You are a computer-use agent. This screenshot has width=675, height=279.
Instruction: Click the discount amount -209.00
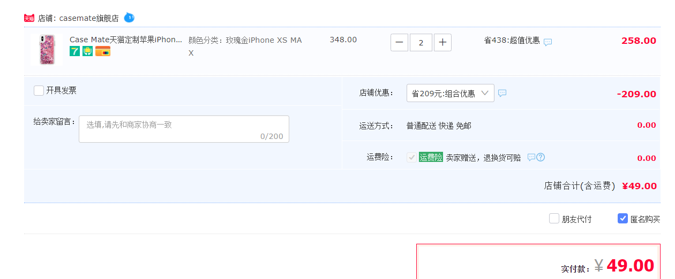(636, 94)
